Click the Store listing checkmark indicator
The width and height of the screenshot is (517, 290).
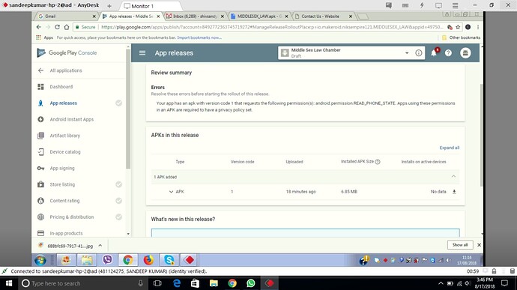118,184
